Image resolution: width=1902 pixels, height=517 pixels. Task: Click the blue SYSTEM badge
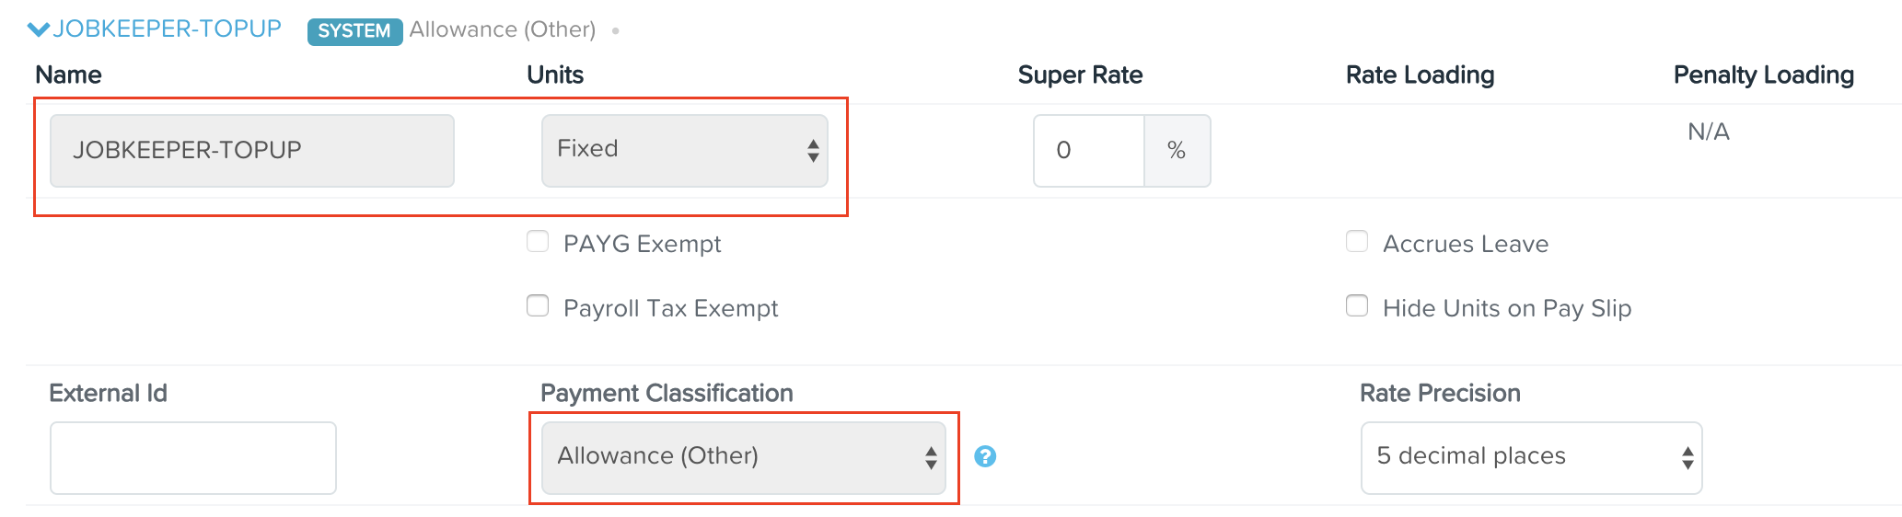point(354,31)
